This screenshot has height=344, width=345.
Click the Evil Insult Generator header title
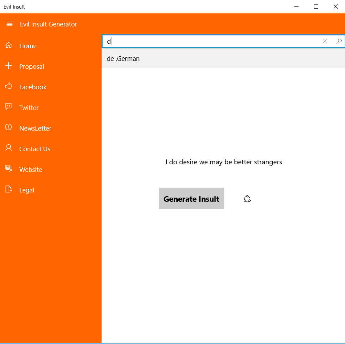click(49, 24)
